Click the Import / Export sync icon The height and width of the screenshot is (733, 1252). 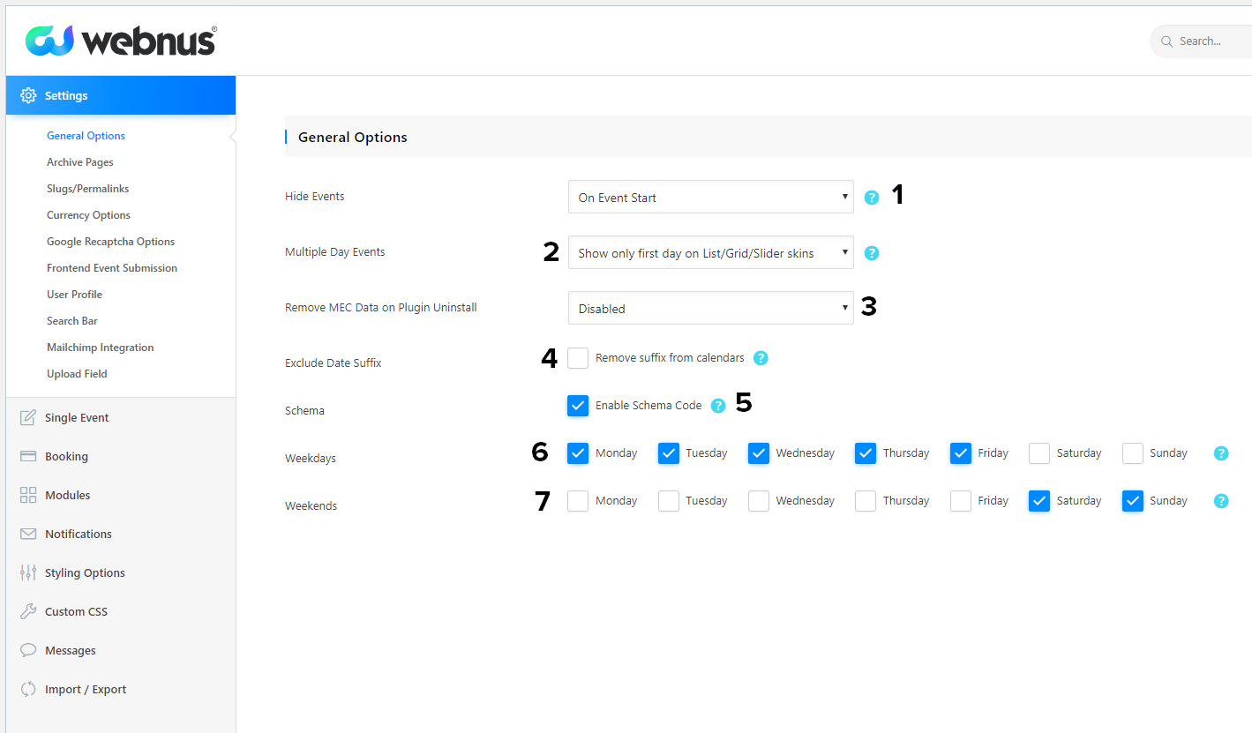click(28, 689)
